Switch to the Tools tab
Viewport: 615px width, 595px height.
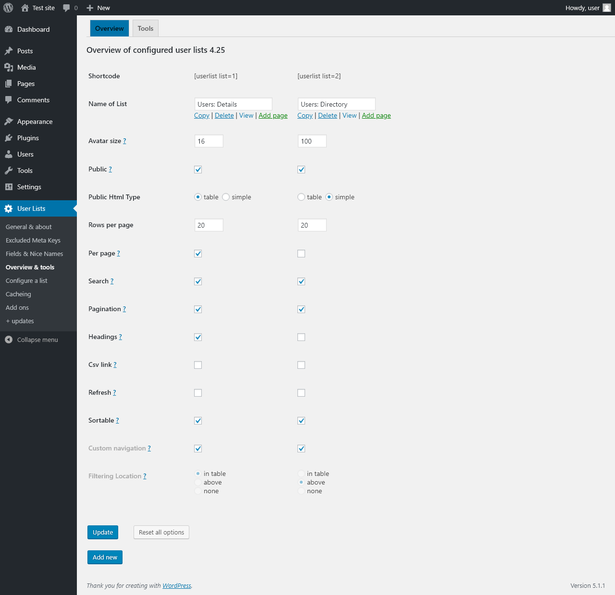(x=146, y=28)
